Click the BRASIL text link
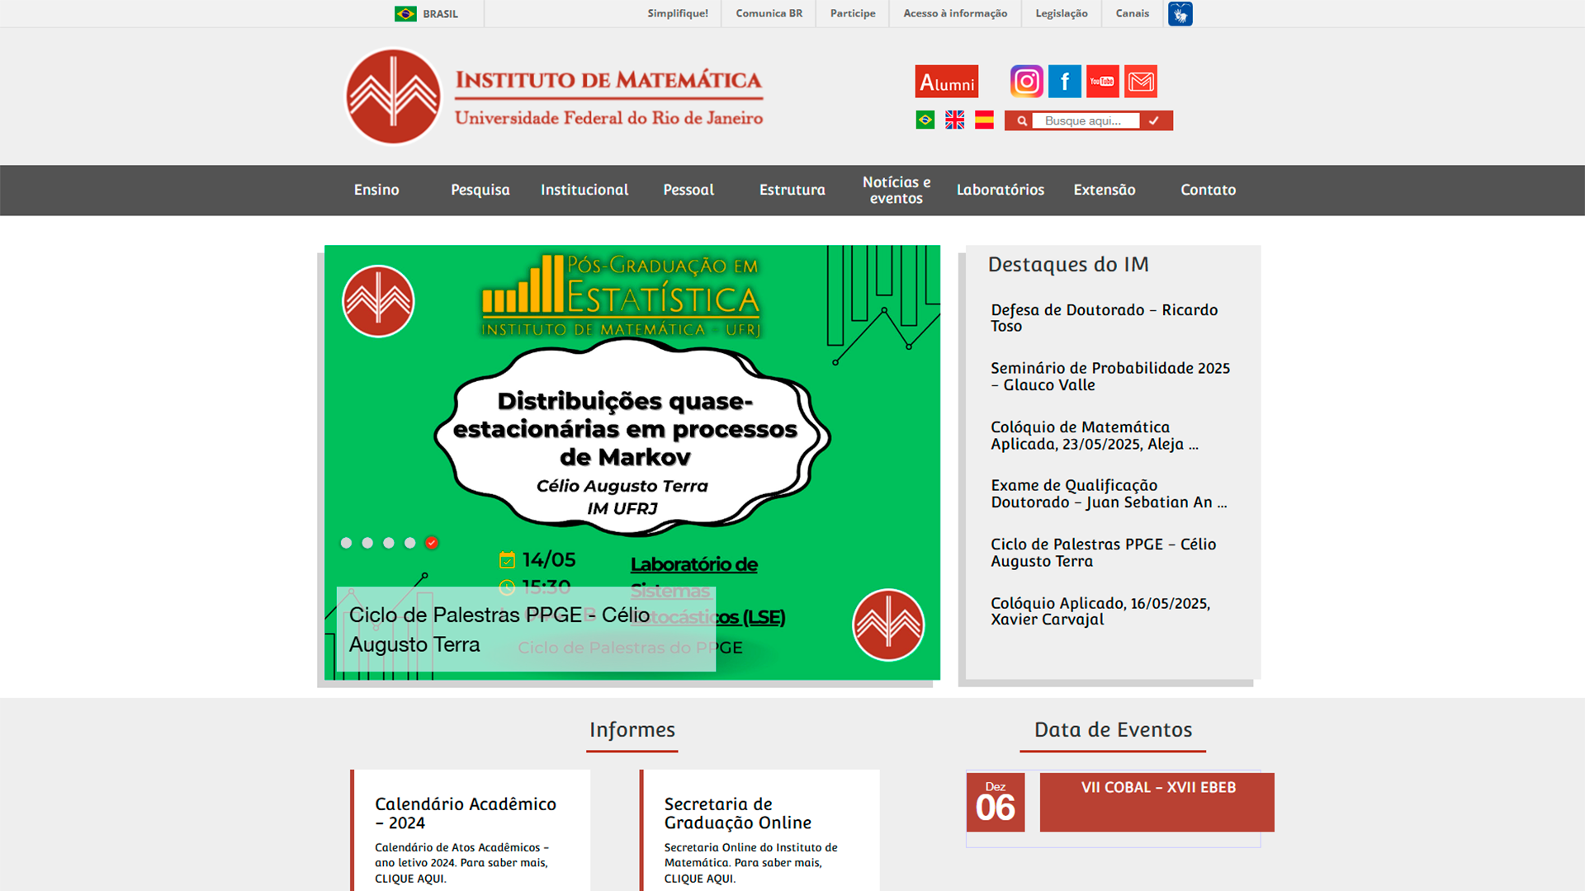This screenshot has width=1585, height=891. 440,14
